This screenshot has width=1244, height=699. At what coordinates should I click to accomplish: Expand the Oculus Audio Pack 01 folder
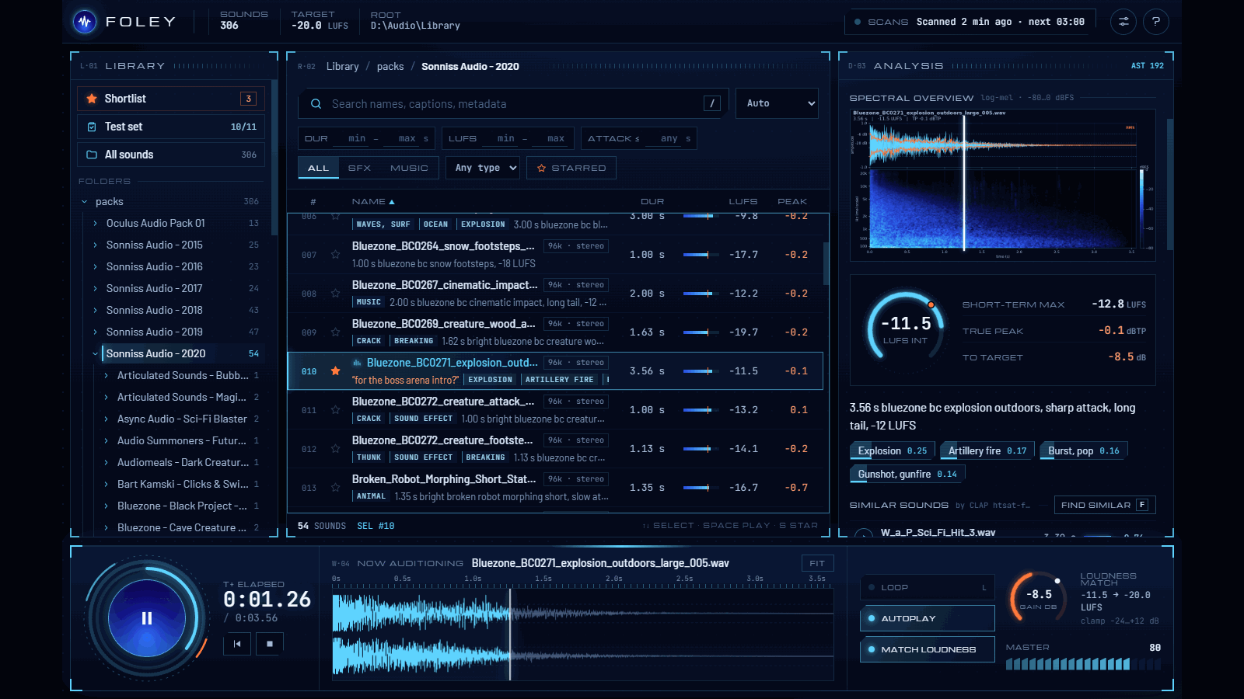[x=96, y=224]
